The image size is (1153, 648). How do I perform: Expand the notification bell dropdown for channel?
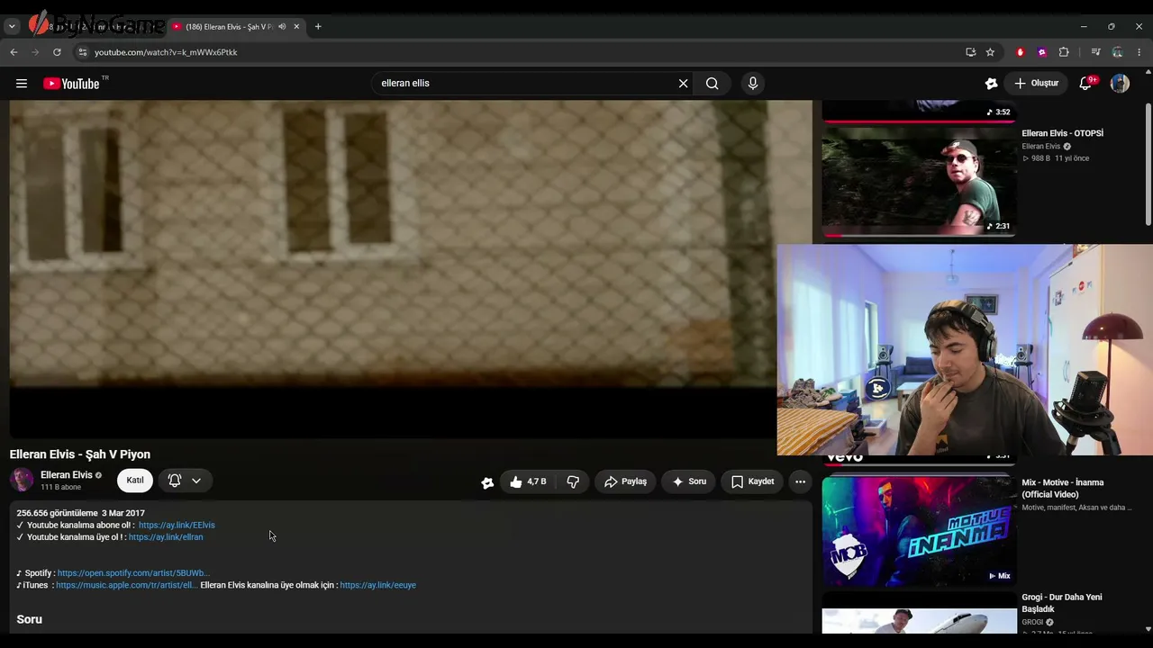tap(195, 481)
